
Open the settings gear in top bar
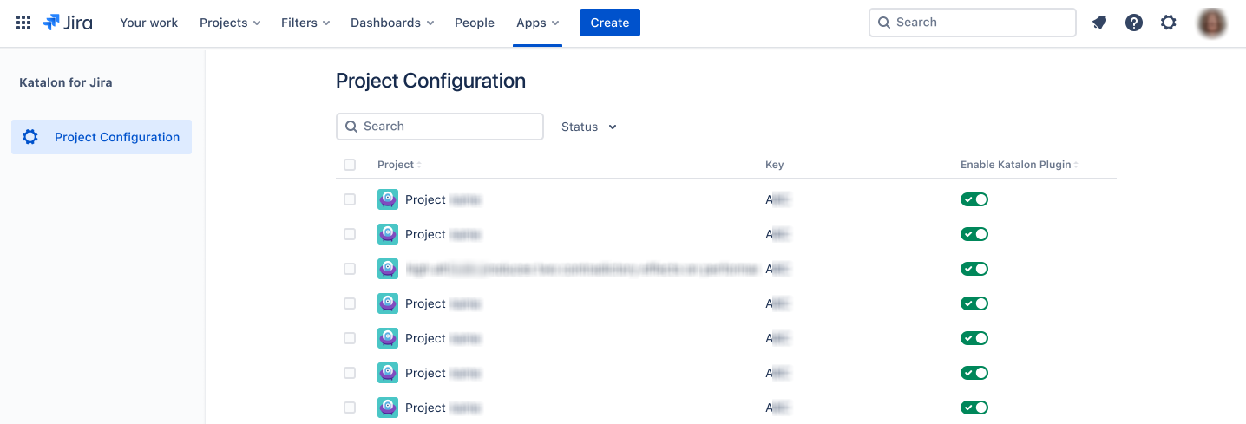[x=1169, y=23]
